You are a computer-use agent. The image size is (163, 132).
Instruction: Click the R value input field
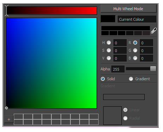tap(146, 43)
